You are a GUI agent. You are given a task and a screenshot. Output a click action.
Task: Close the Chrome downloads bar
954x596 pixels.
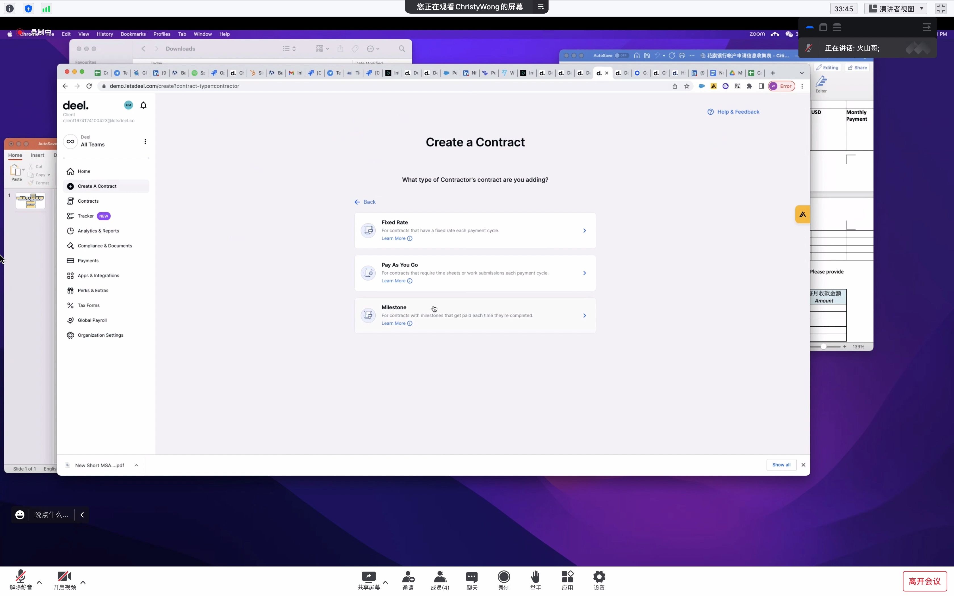coord(803,465)
